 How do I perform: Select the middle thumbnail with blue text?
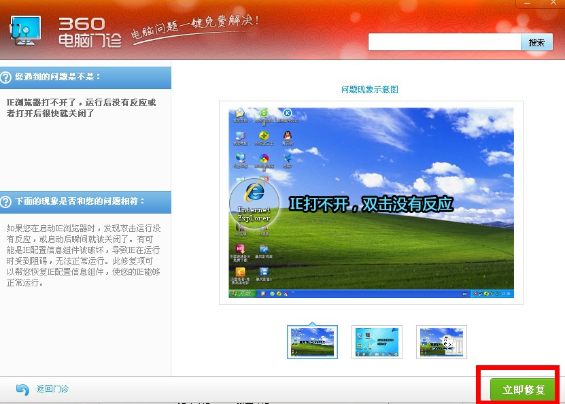pos(376,341)
